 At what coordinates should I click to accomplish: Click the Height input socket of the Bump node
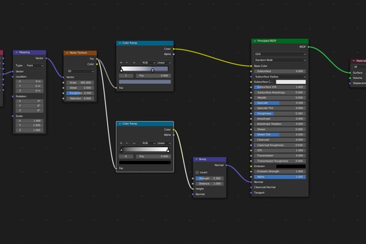(193, 189)
